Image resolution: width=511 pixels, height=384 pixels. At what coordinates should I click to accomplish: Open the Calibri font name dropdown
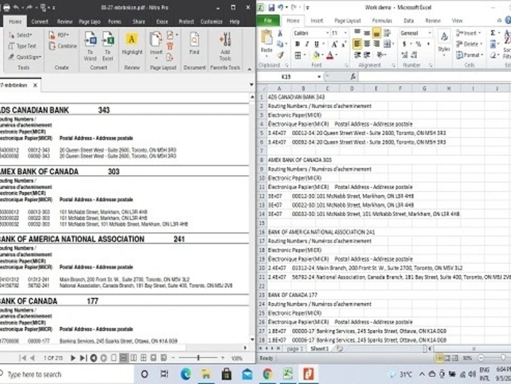[328, 33]
